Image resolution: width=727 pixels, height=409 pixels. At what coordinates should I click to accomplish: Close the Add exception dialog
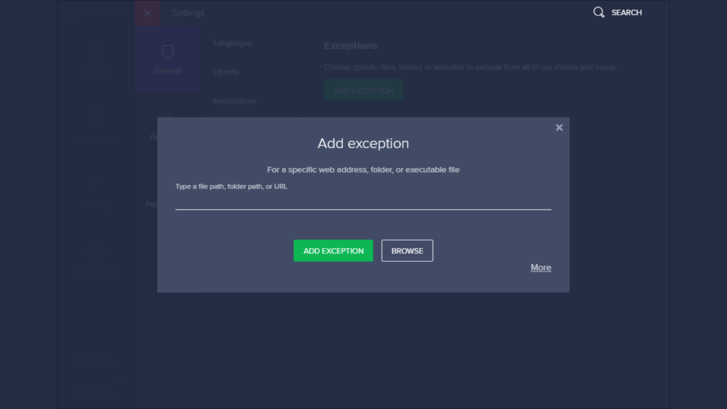tap(559, 127)
